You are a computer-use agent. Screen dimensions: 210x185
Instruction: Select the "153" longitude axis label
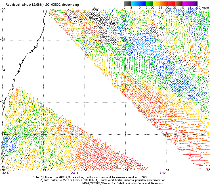tap(43, 170)
